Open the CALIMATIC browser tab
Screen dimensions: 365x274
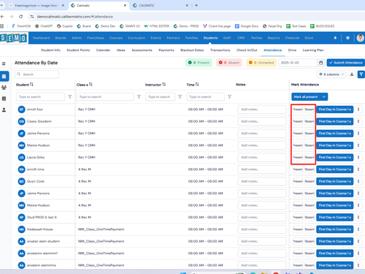161,5
